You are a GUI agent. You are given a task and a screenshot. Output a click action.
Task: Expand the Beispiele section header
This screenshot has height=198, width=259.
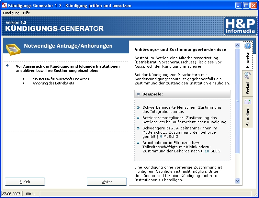coord(182,94)
